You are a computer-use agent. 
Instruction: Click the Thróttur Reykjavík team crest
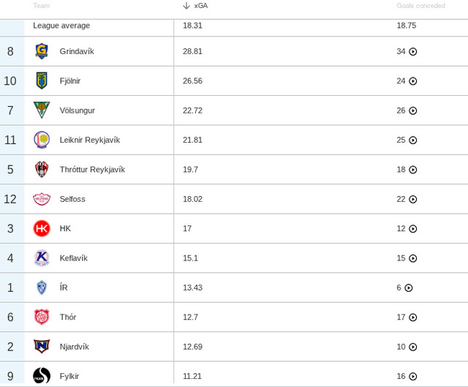pos(42,170)
